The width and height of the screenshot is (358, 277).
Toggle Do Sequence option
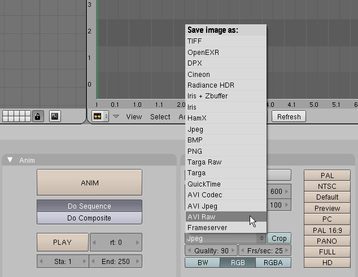pos(89,206)
